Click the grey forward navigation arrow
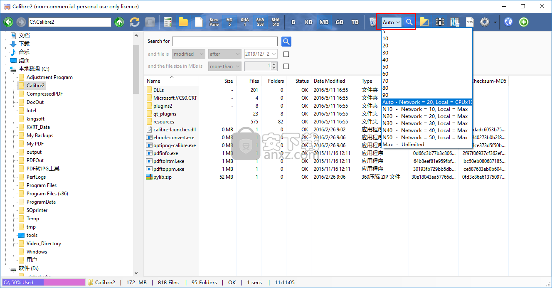The width and height of the screenshot is (552, 288). 20,22
